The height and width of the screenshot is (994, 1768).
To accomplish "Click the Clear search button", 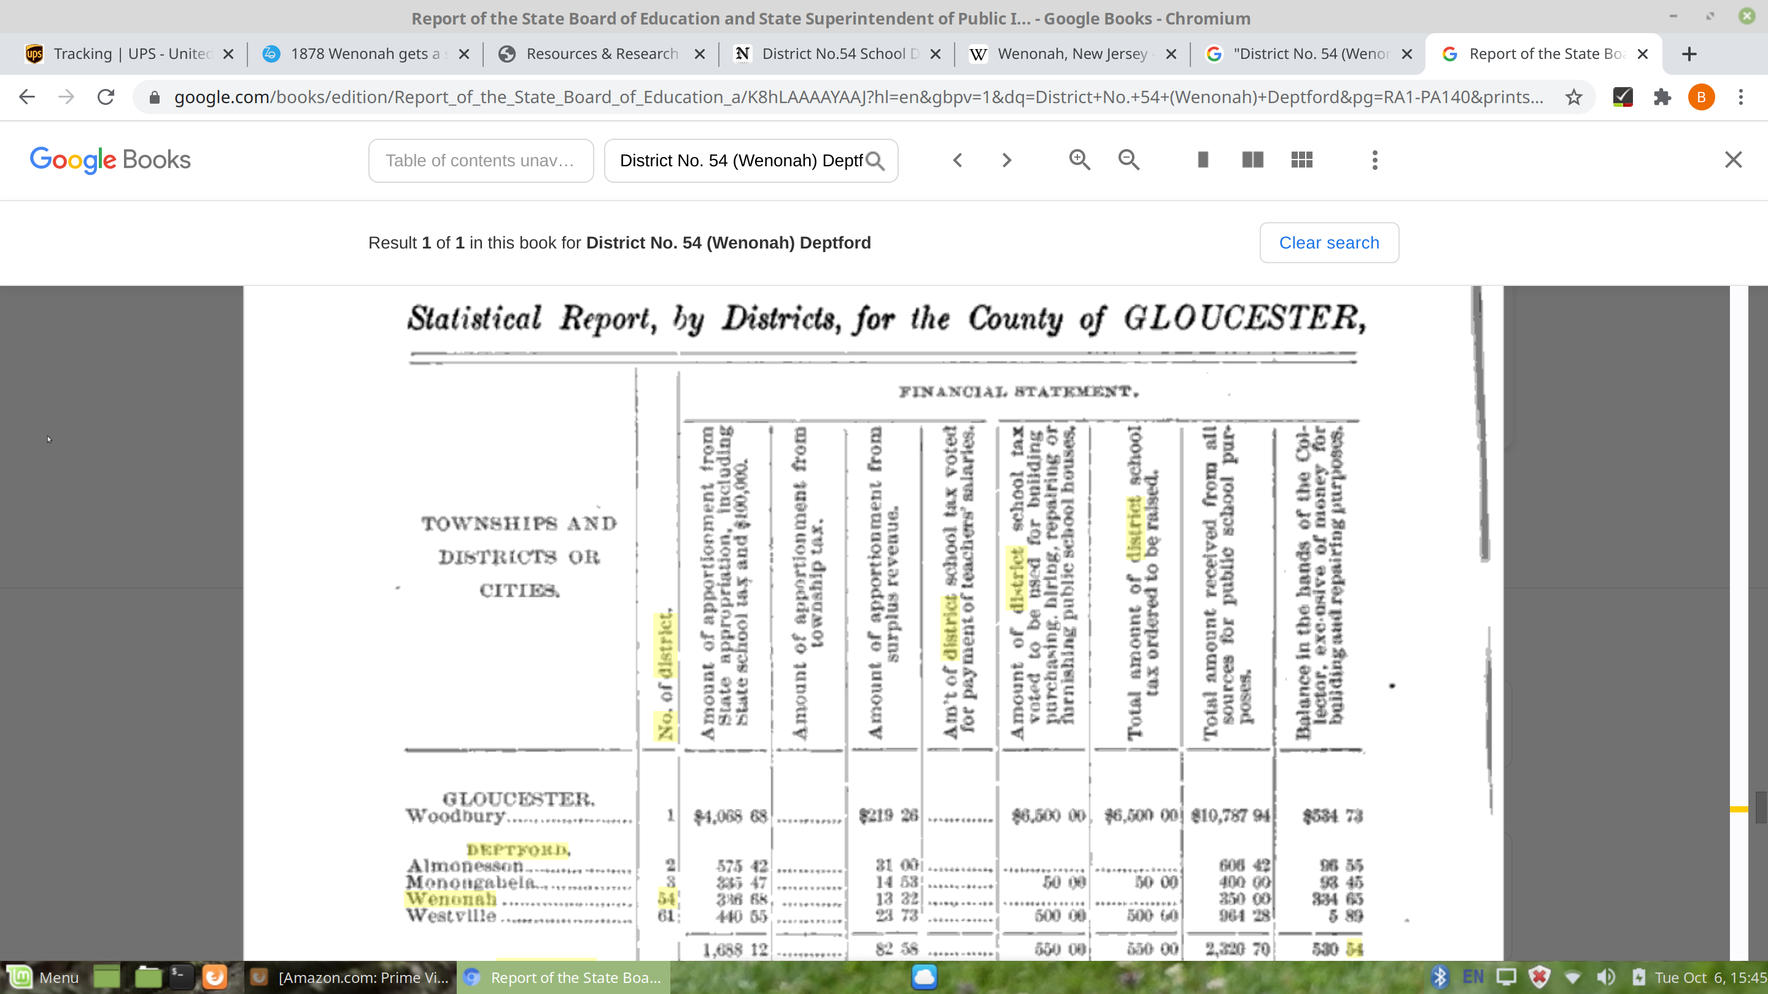I will [1328, 243].
